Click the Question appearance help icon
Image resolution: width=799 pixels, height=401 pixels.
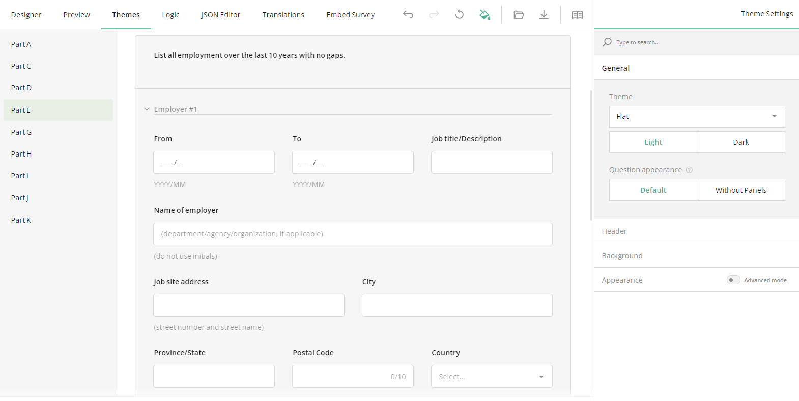tap(689, 170)
